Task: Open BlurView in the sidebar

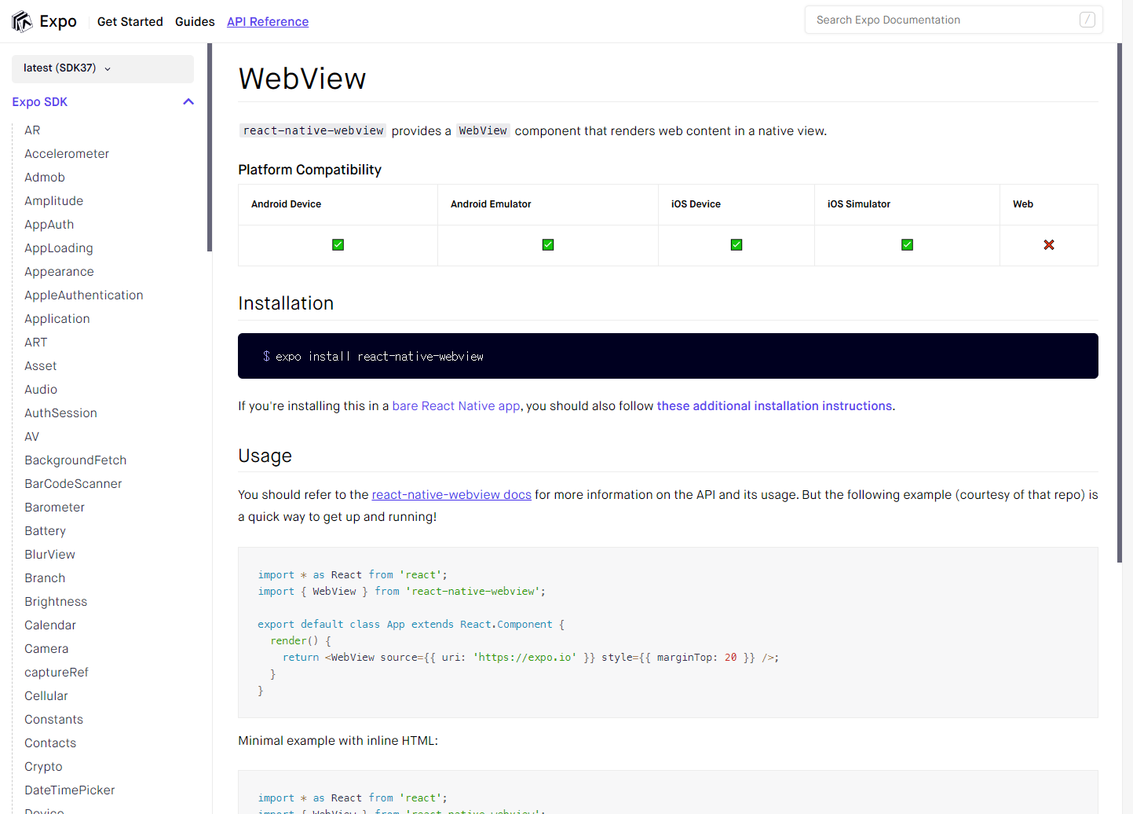Action: pyautogui.click(x=49, y=555)
